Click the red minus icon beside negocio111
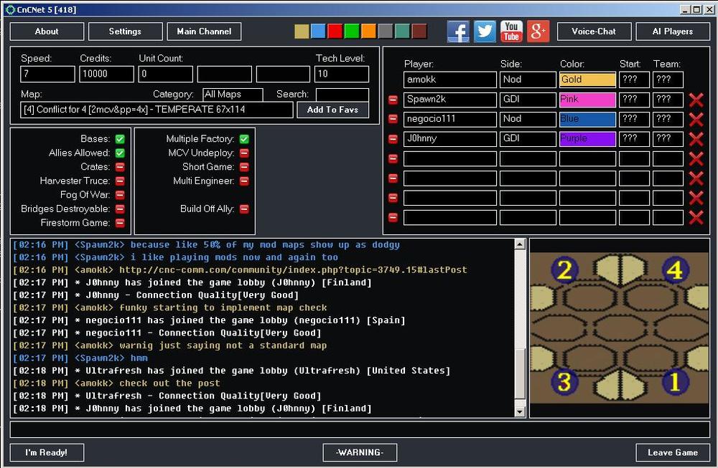718x468 pixels. (x=393, y=119)
